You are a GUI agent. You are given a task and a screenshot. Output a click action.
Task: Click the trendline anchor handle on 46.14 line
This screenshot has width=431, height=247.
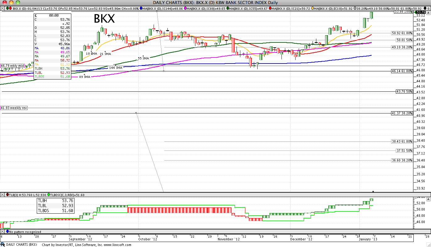tap(164, 71)
